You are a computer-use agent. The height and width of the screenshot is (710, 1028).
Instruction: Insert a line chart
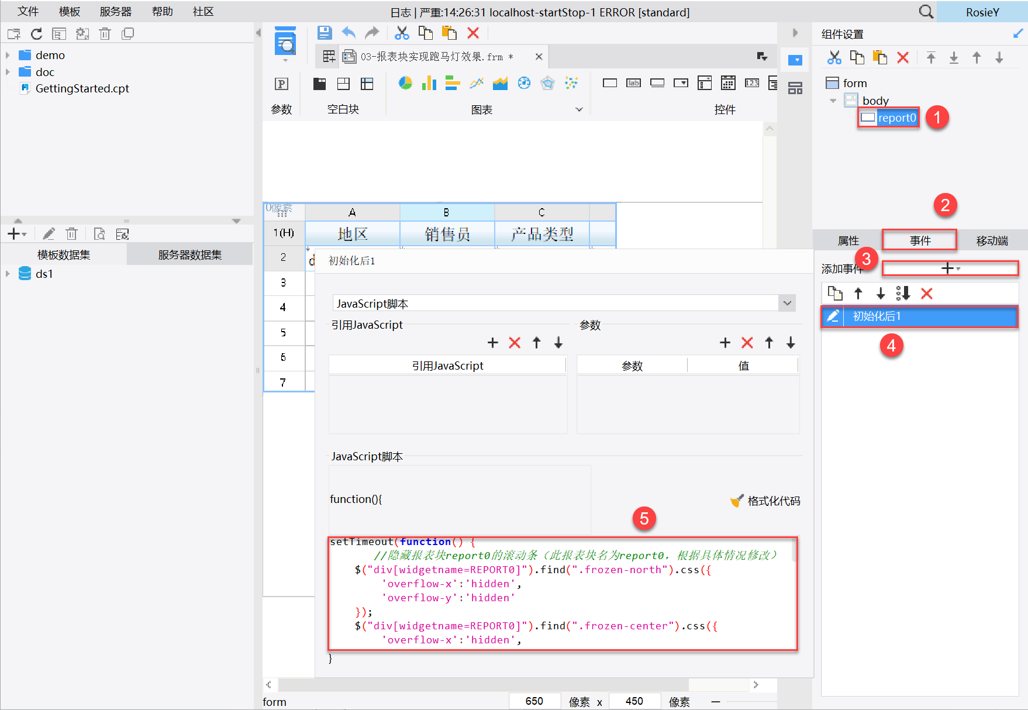(477, 83)
